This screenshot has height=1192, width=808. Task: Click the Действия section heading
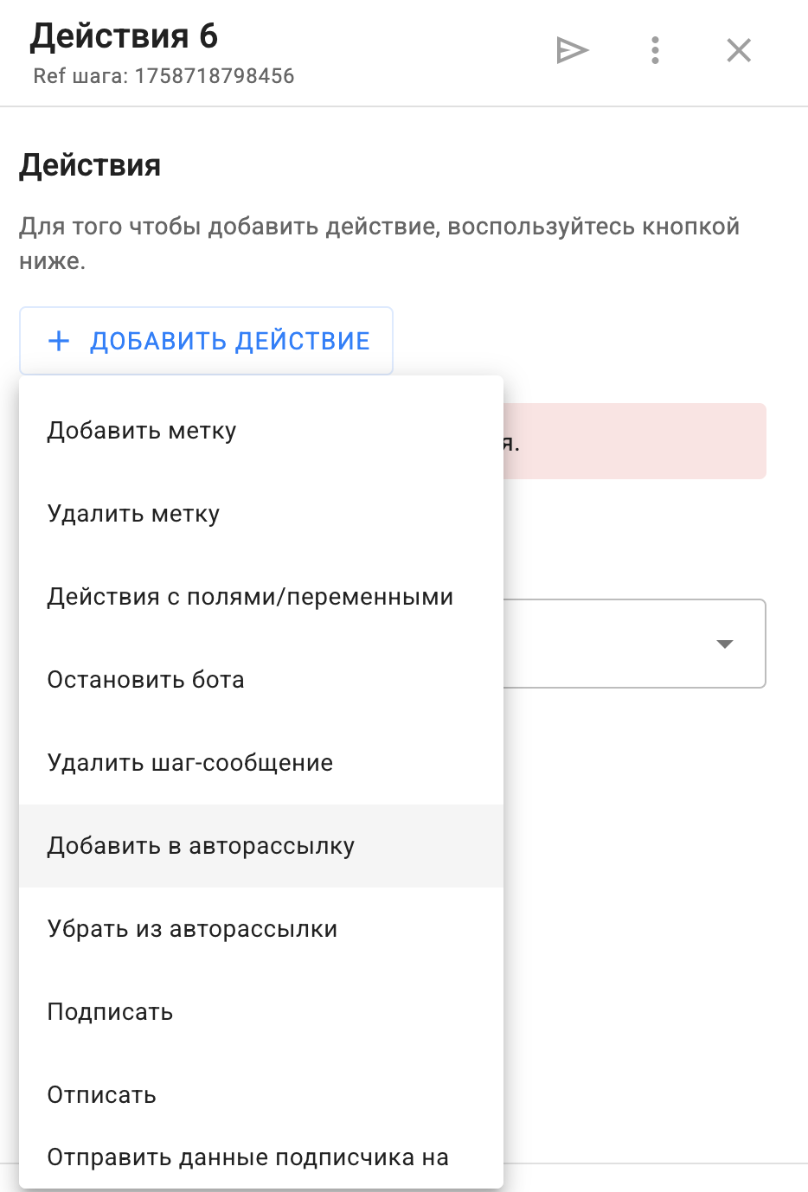(90, 165)
